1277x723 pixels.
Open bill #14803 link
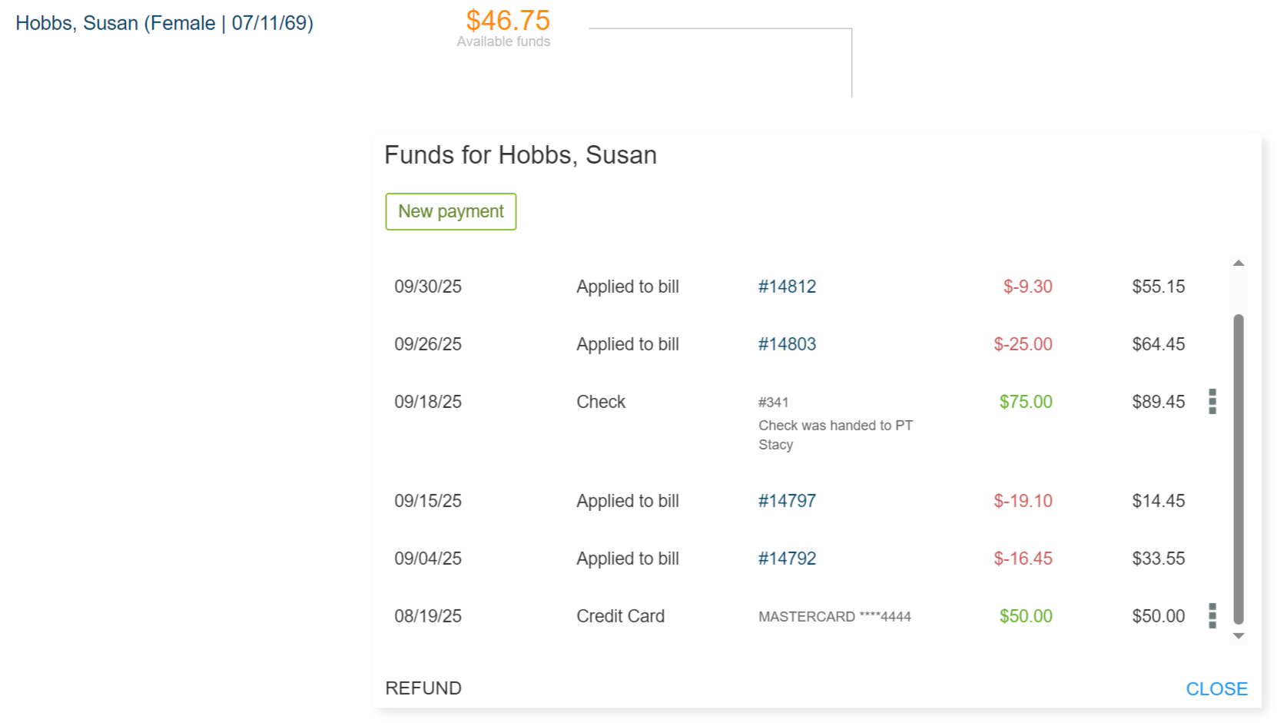(x=787, y=344)
